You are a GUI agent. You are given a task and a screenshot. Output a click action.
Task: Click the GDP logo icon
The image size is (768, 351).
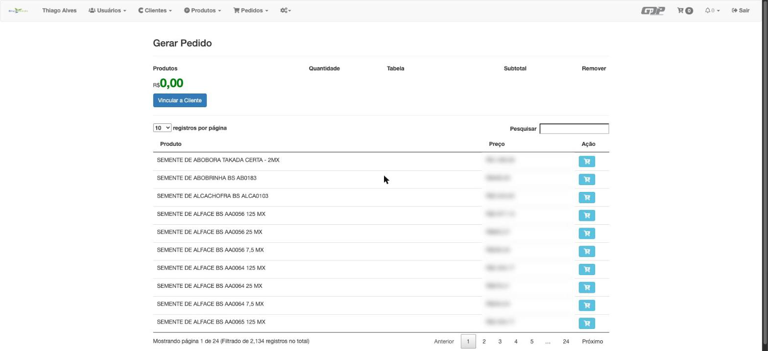(653, 10)
